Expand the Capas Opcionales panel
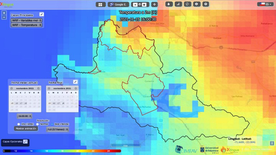276x155 pixels. pyautogui.click(x=25, y=142)
